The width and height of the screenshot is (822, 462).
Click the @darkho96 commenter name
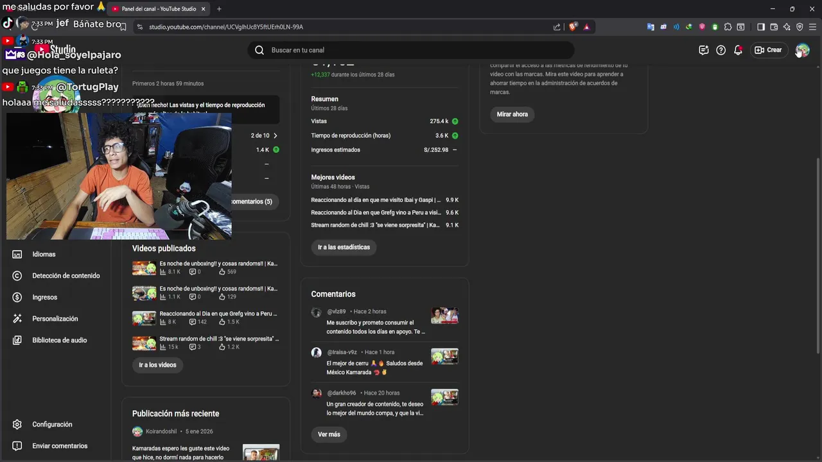pyautogui.click(x=342, y=393)
